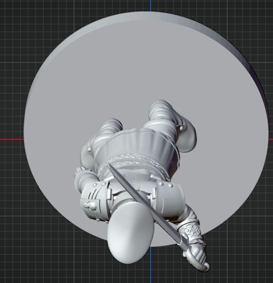
Task: Select the figure's smooth rounded head
Action: [130, 234]
